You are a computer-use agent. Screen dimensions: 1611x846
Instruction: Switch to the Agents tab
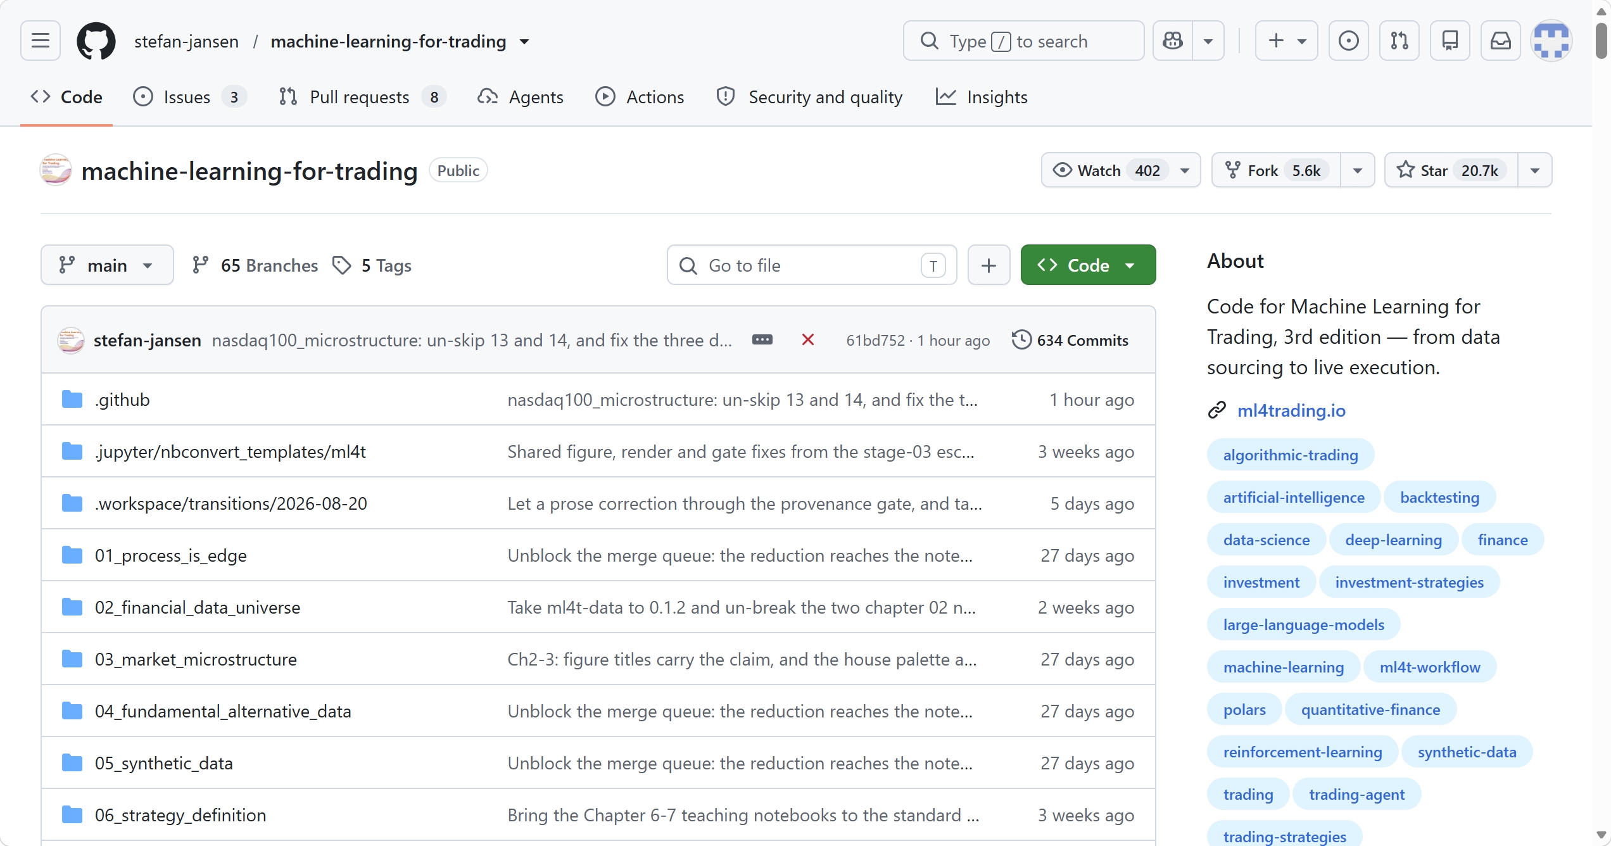pyautogui.click(x=521, y=97)
